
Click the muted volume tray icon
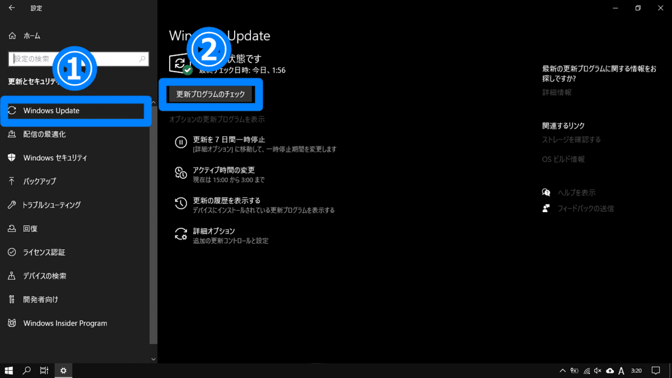point(598,371)
